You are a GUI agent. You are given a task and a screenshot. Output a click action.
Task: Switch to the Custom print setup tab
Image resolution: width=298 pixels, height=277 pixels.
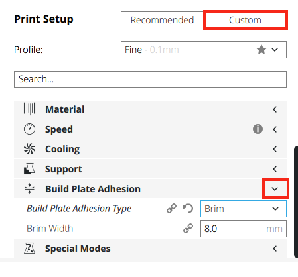[x=245, y=20]
